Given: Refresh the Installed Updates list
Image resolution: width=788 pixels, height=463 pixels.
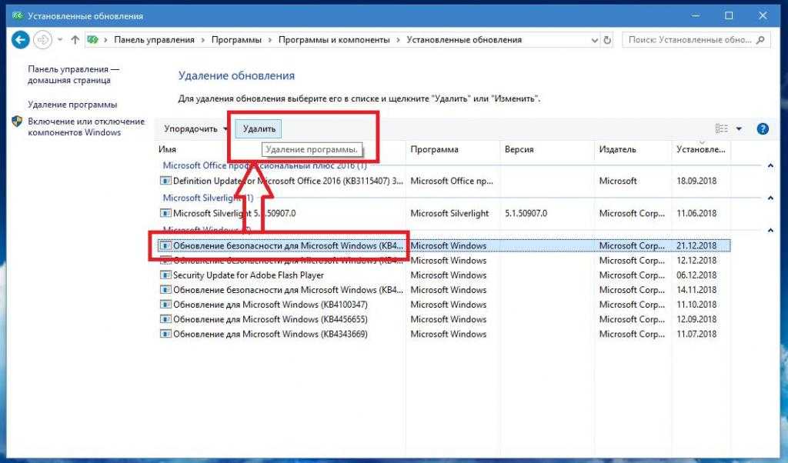Looking at the screenshot, I should [x=608, y=39].
